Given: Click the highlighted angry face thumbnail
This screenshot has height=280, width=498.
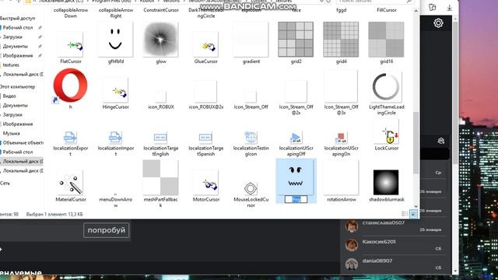Looking at the screenshot, I should coord(296,177).
